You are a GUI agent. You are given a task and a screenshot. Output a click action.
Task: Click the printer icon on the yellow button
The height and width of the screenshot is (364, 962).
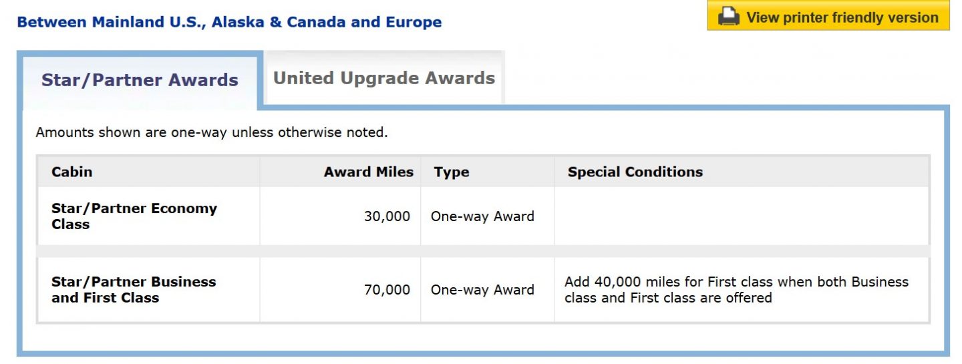(x=729, y=17)
